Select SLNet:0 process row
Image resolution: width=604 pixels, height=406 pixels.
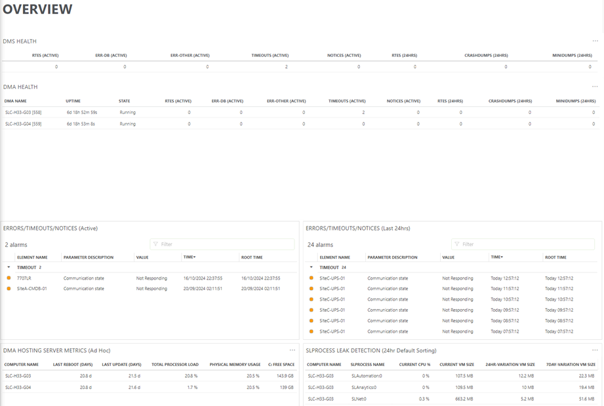[x=453, y=399]
